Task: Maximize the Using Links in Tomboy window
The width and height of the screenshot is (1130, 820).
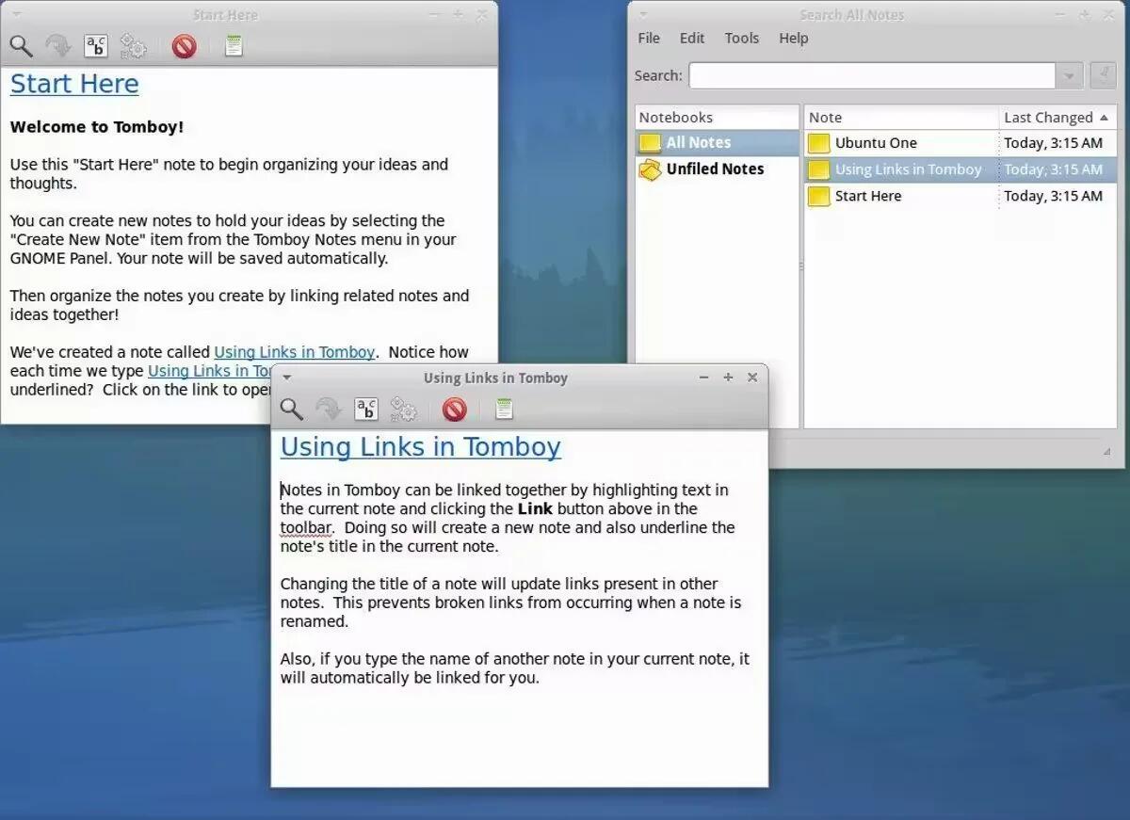Action: (728, 378)
